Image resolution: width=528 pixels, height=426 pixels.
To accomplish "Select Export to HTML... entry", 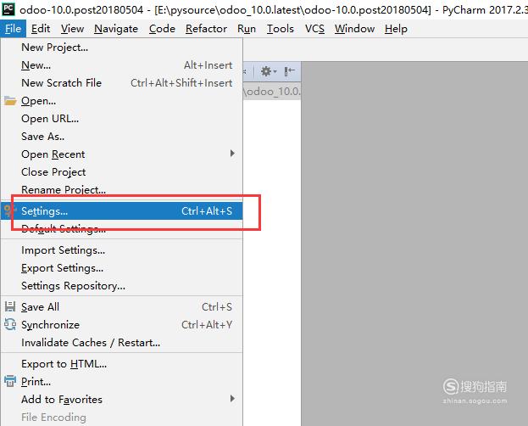I will tap(121, 364).
